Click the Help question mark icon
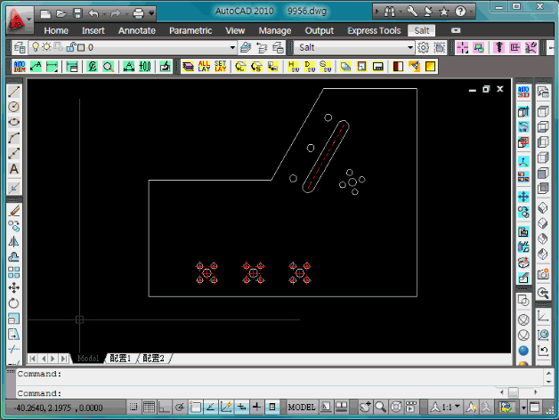The width and height of the screenshot is (559, 420). tap(460, 12)
